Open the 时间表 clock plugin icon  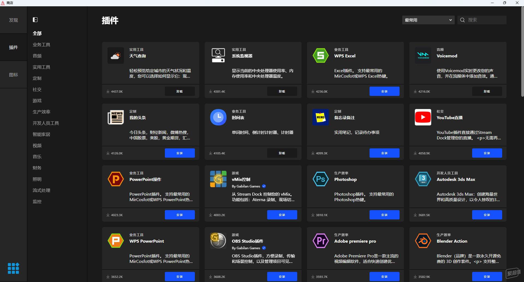218,117
